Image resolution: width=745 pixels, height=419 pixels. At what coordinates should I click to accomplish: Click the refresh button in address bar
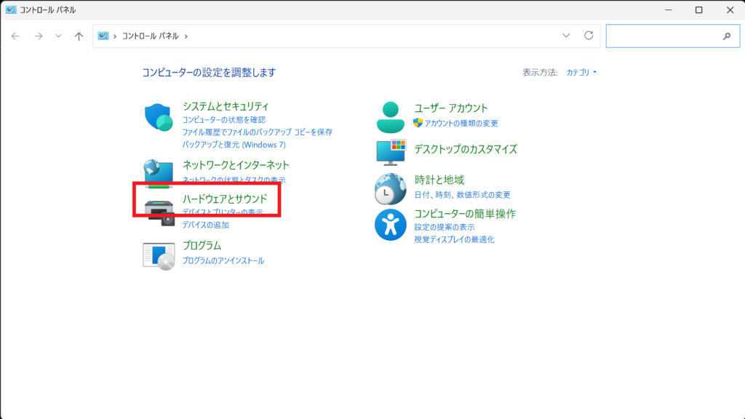click(x=589, y=36)
